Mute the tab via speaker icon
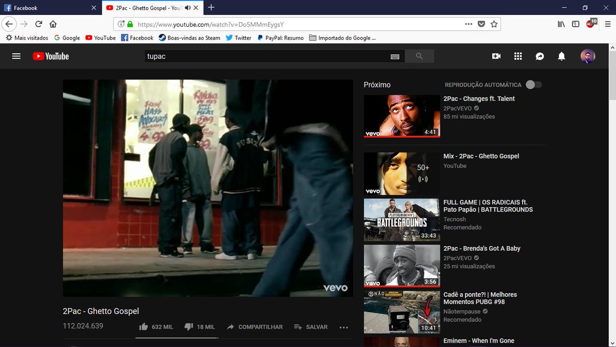The height and width of the screenshot is (347, 616). pos(188,8)
